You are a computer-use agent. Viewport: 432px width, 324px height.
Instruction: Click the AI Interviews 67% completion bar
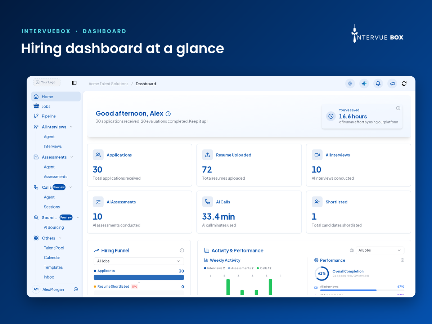[x=362, y=290]
